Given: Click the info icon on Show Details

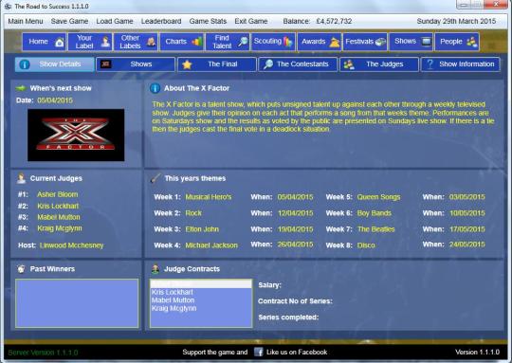Looking at the screenshot, I should click(x=25, y=64).
